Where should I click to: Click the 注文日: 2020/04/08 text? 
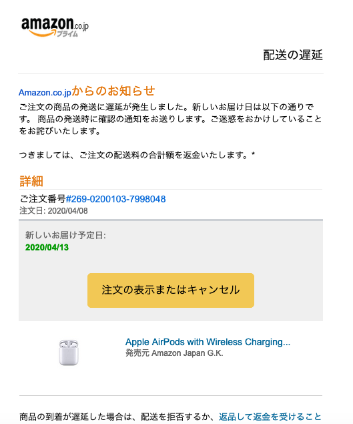tap(53, 211)
